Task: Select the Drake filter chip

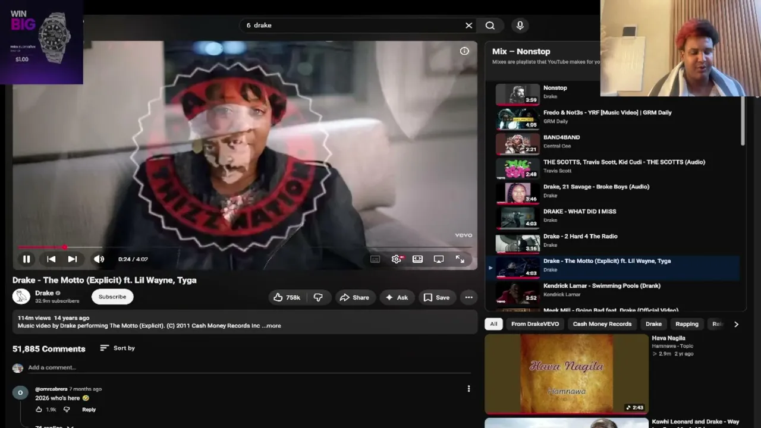Action: 653,324
